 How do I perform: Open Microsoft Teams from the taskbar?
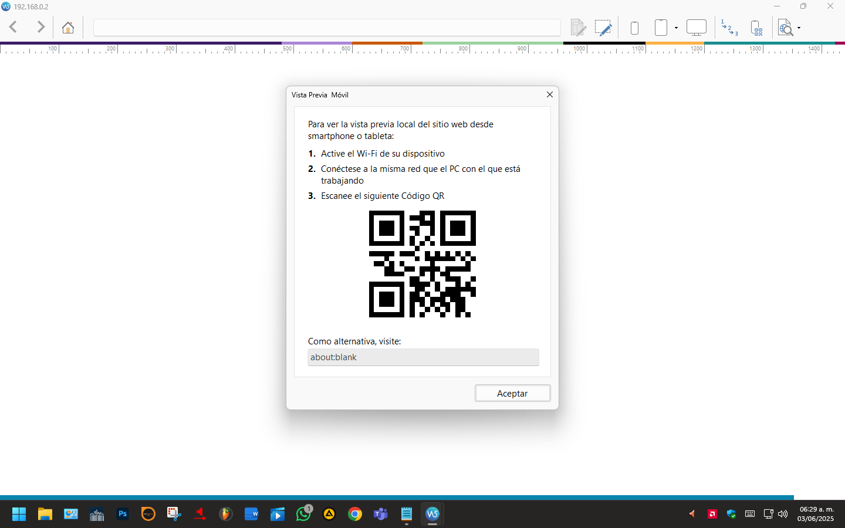[381, 514]
